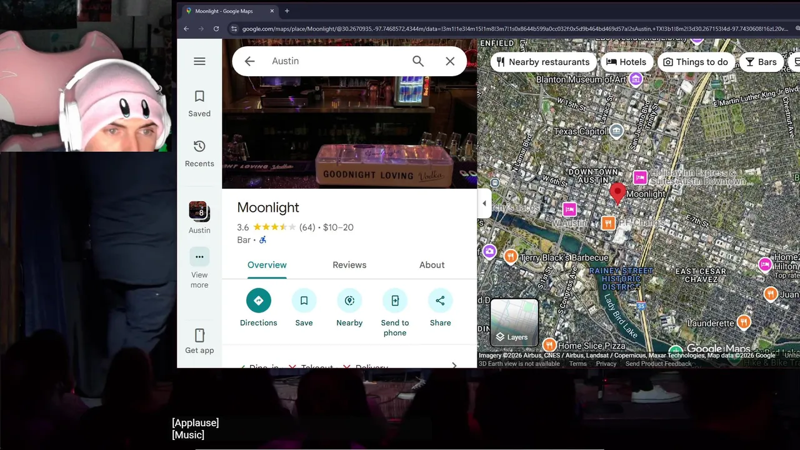Filter by Bars chip
Viewport: 800px width, 450px height.
tap(761, 62)
